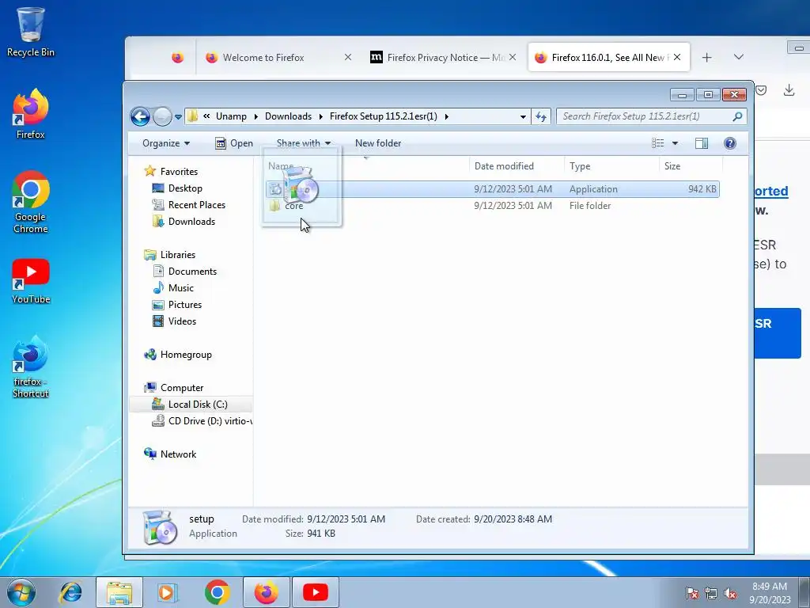This screenshot has height=608, width=810.
Task: Toggle the preview pane button
Action: (x=702, y=143)
